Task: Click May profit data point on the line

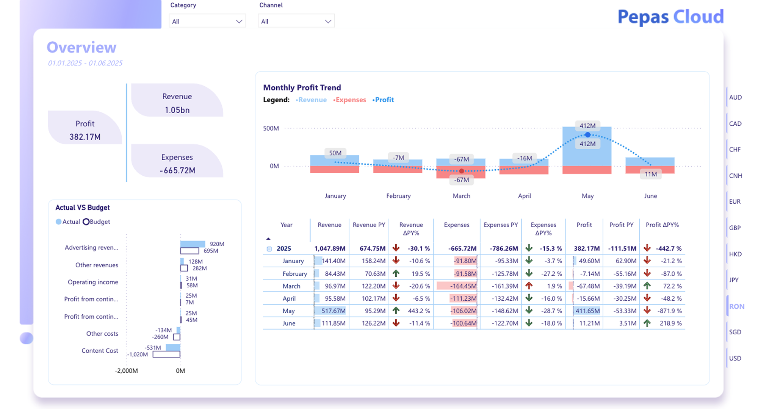Action: pyautogui.click(x=587, y=135)
